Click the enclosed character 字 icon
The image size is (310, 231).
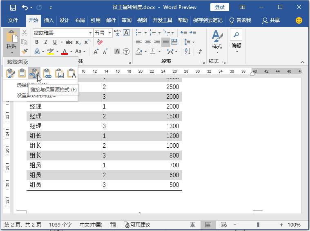click(126, 51)
